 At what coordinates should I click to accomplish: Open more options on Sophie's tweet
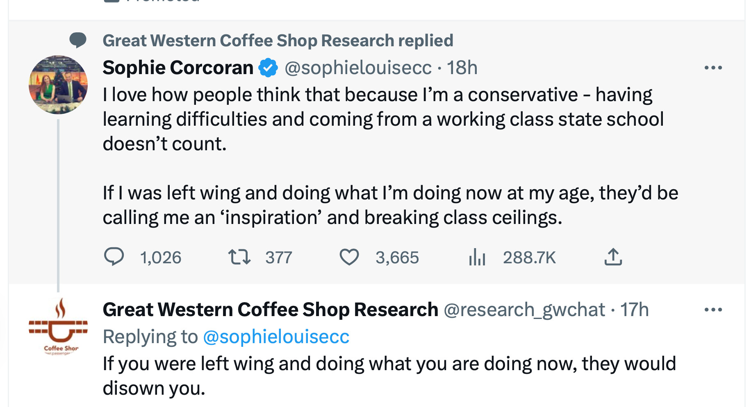pyautogui.click(x=713, y=68)
